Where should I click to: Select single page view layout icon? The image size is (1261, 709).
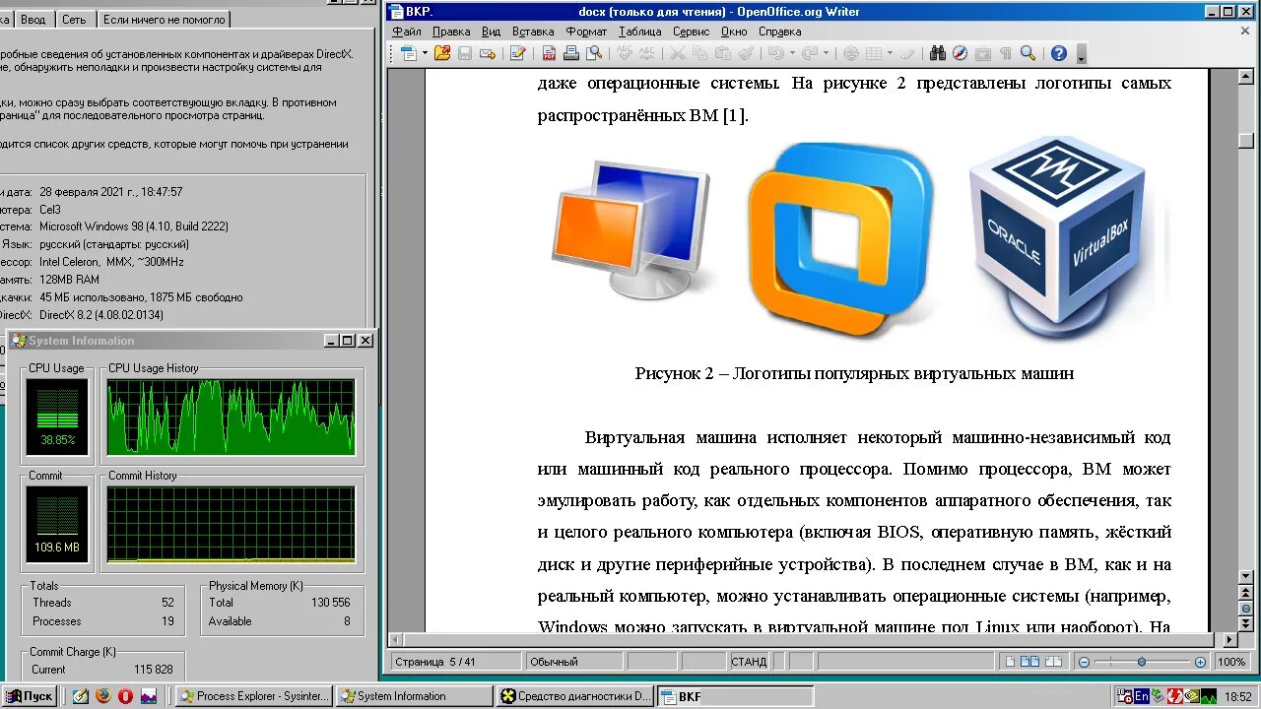tap(1010, 662)
